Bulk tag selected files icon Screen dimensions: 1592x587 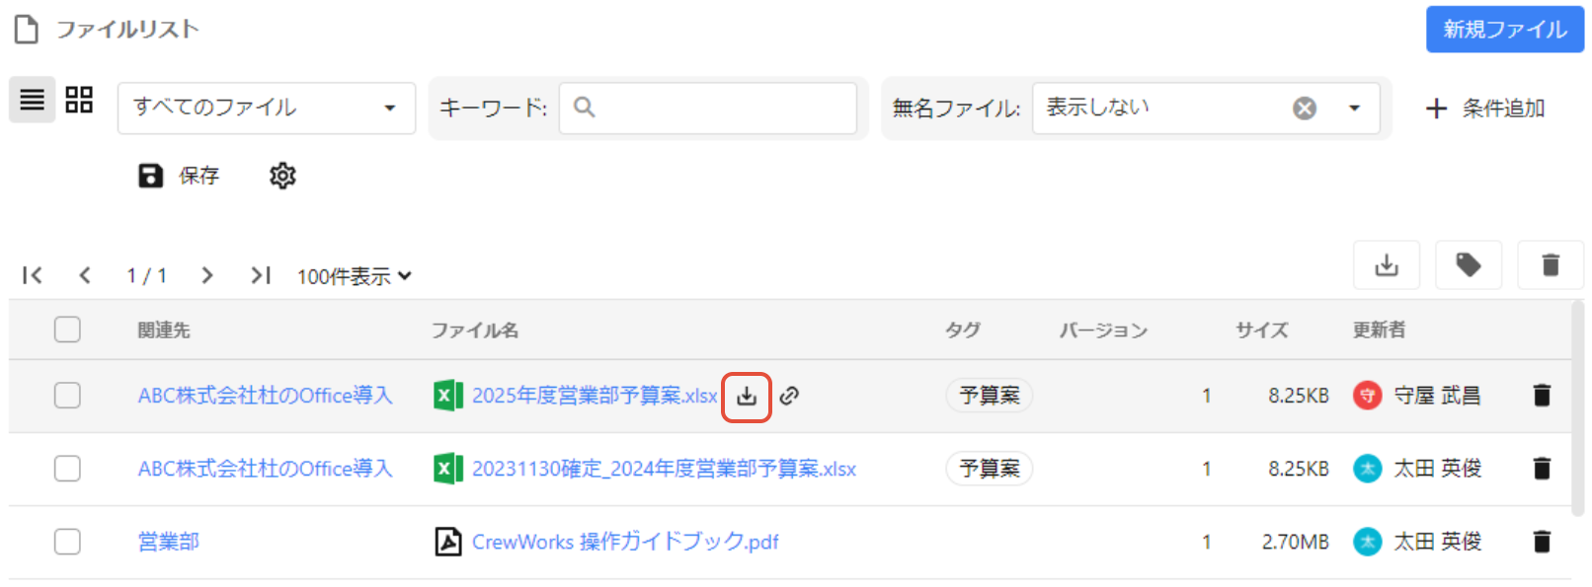(x=1469, y=264)
